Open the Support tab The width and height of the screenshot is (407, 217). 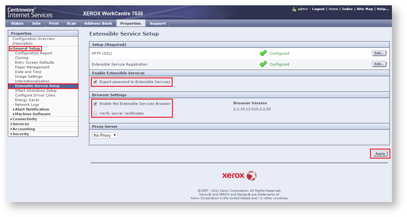pyautogui.click(x=158, y=23)
